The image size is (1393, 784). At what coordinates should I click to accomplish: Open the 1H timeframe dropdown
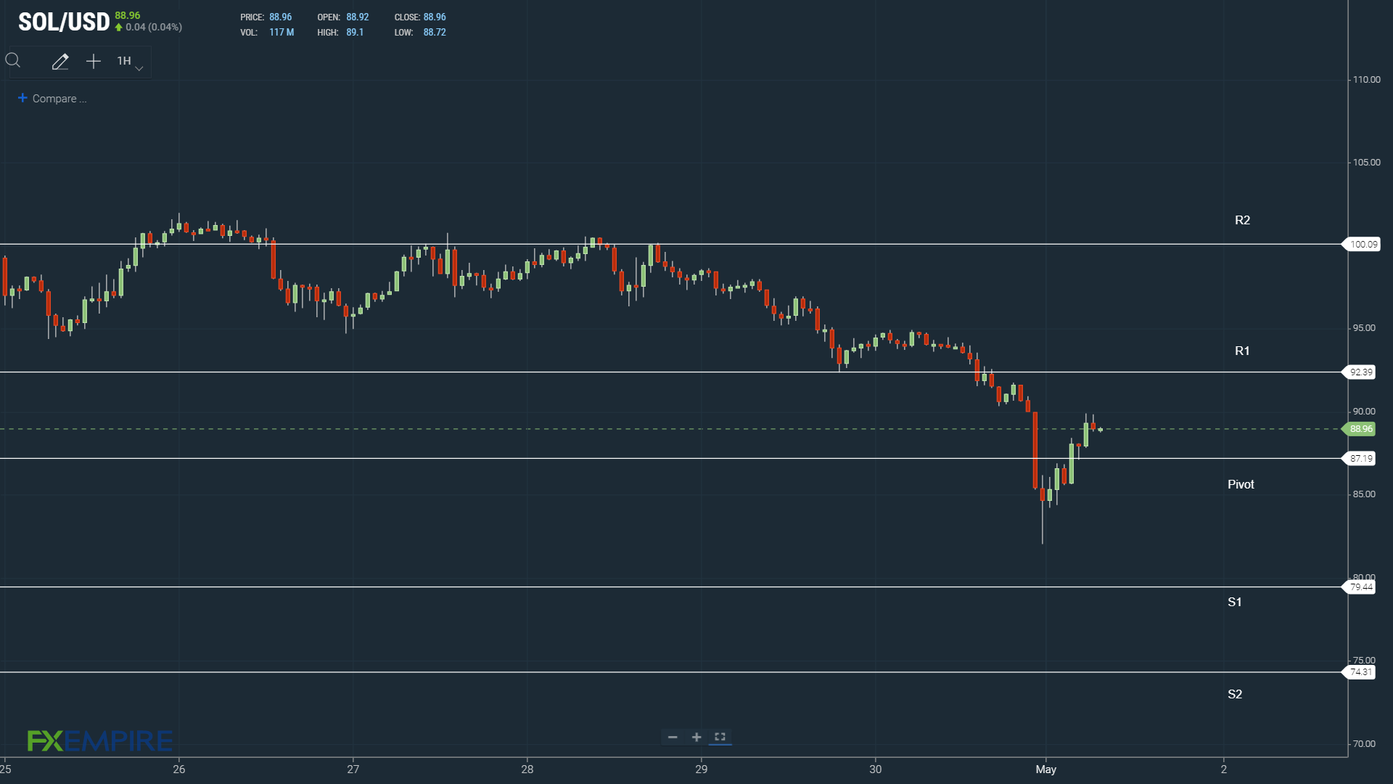point(130,62)
